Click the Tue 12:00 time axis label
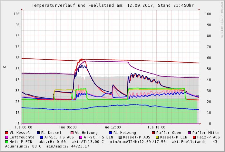This screenshot has height=152, width=225. pyautogui.click(x=112, y=127)
